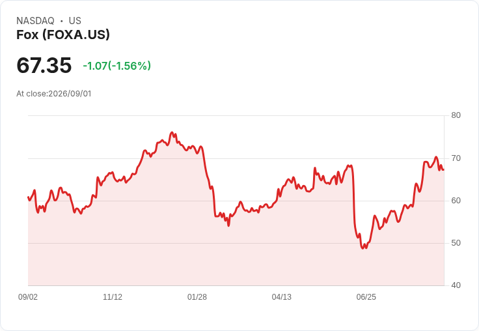Click the -1.07(-1.56%) price change text
479x331 pixels.
[116, 66]
